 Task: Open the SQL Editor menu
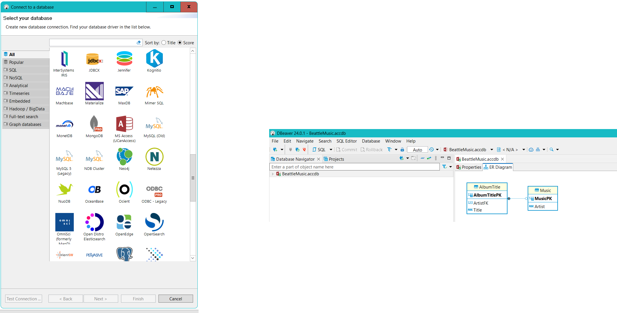click(x=346, y=141)
